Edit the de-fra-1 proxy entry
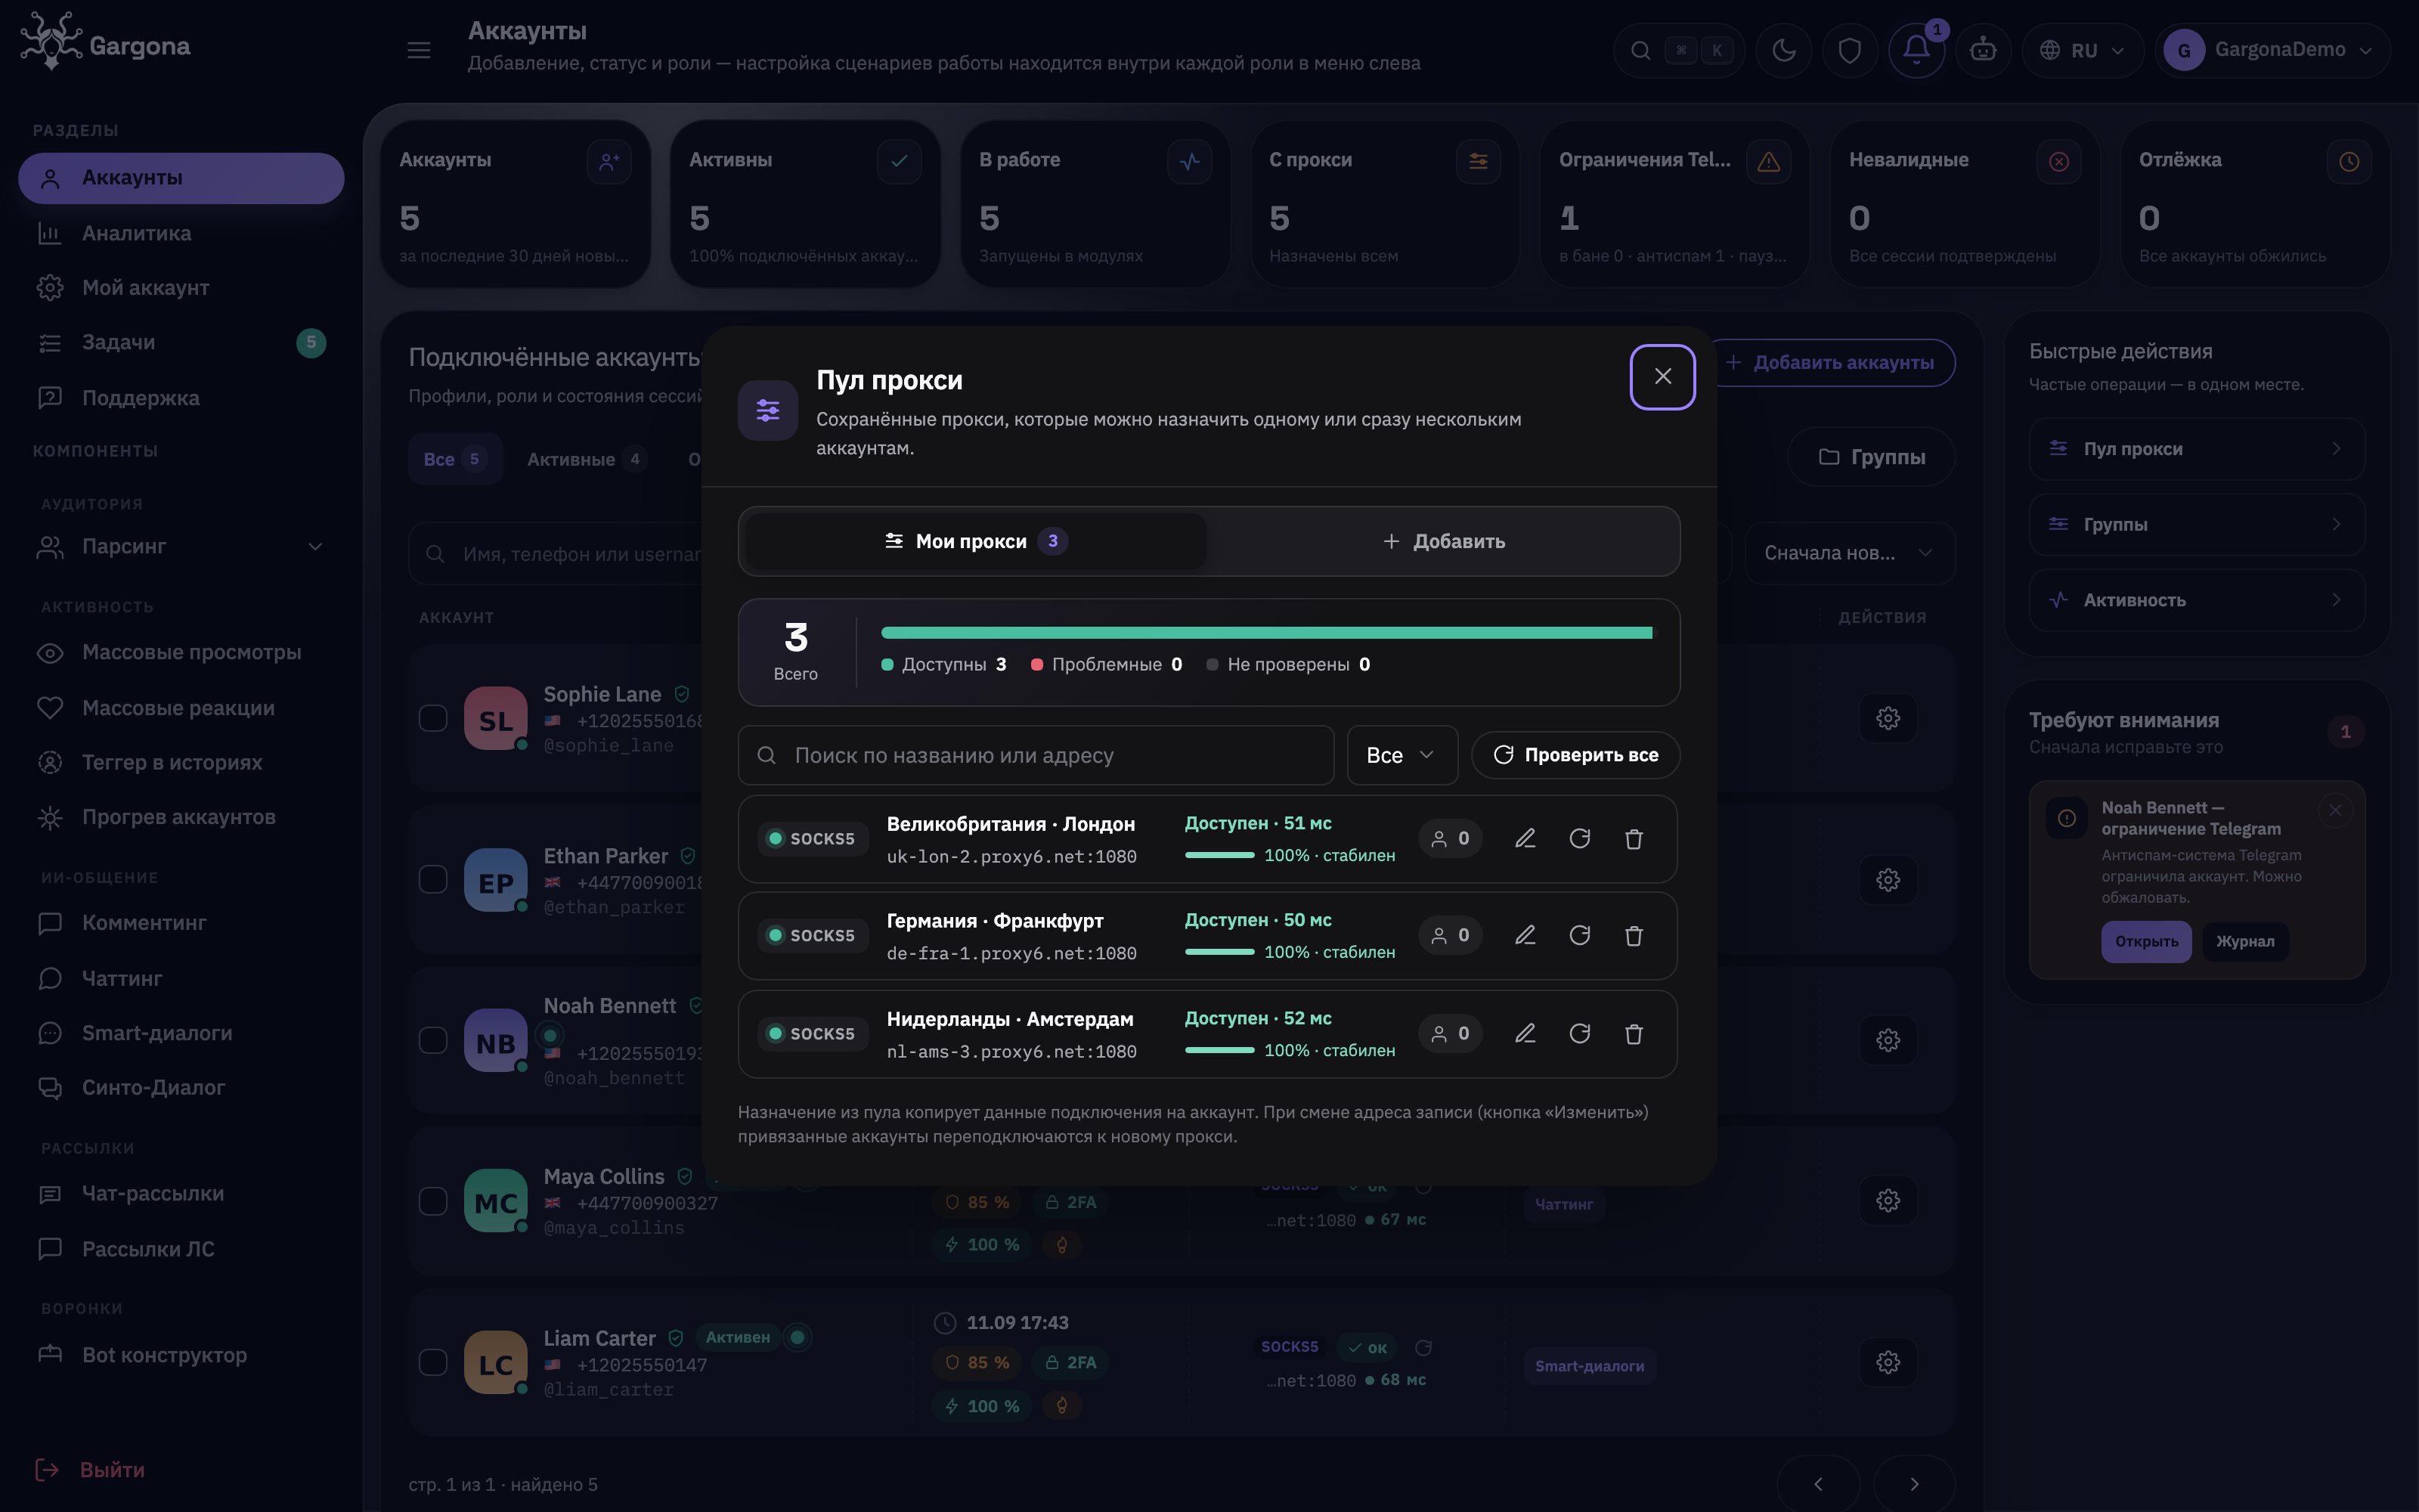 (1525, 935)
